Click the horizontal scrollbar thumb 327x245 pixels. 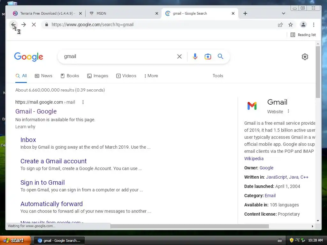tap(190, 226)
